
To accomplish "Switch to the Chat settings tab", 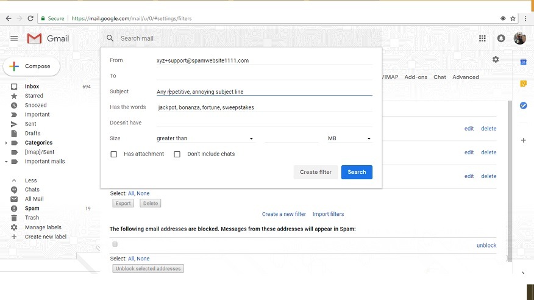I will click(x=440, y=77).
